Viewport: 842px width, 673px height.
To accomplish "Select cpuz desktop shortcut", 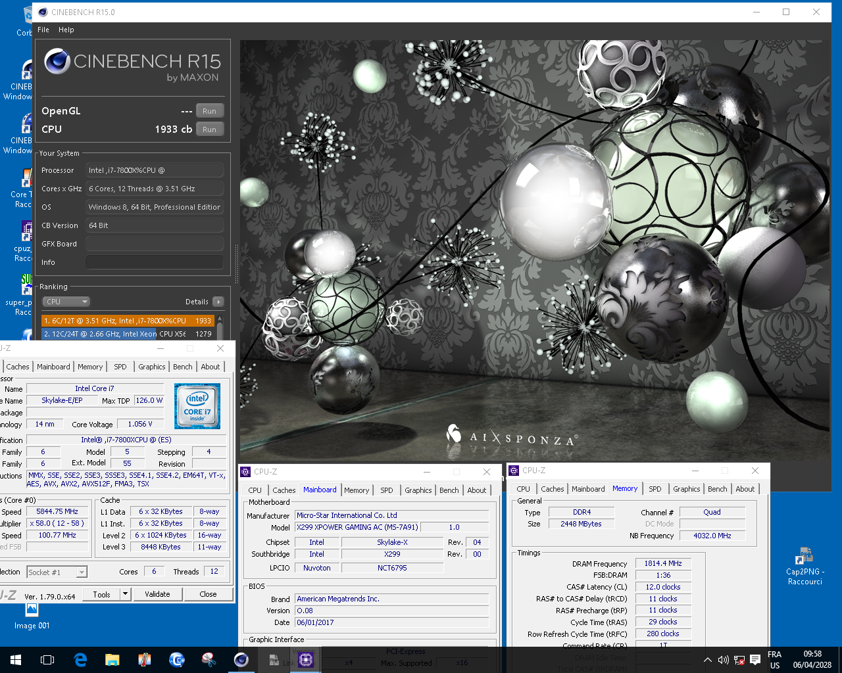I will pyautogui.click(x=24, y=242).
